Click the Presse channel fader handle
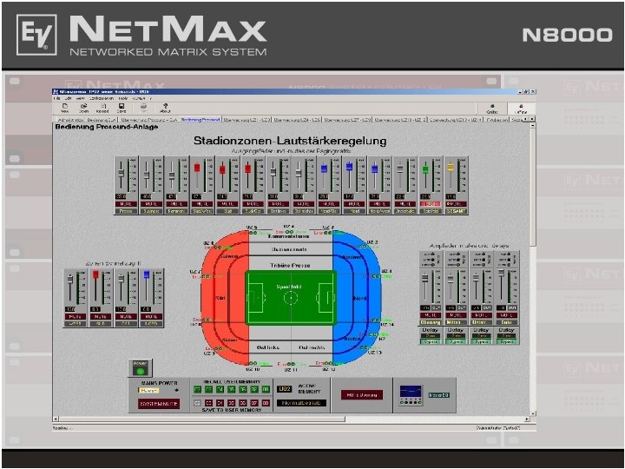This screenshot has height=469, width=625. coord(122,174)
